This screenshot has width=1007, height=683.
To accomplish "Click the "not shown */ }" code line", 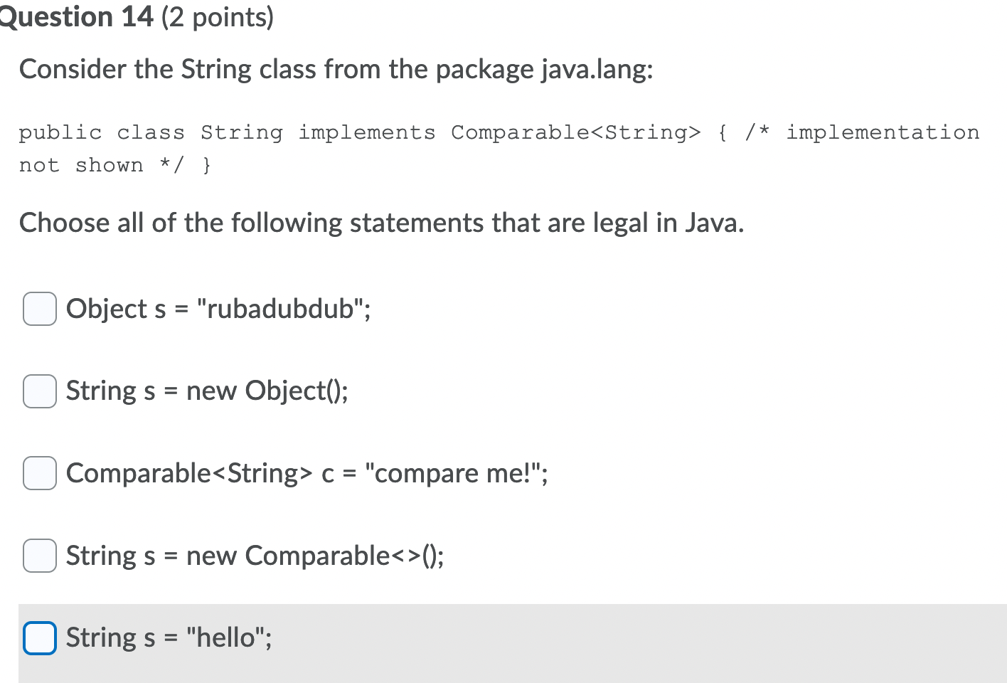I will [115, 165].
